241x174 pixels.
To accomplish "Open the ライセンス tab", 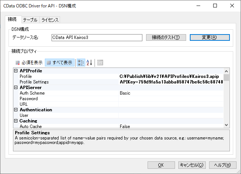I will click(x=50, y=20).
